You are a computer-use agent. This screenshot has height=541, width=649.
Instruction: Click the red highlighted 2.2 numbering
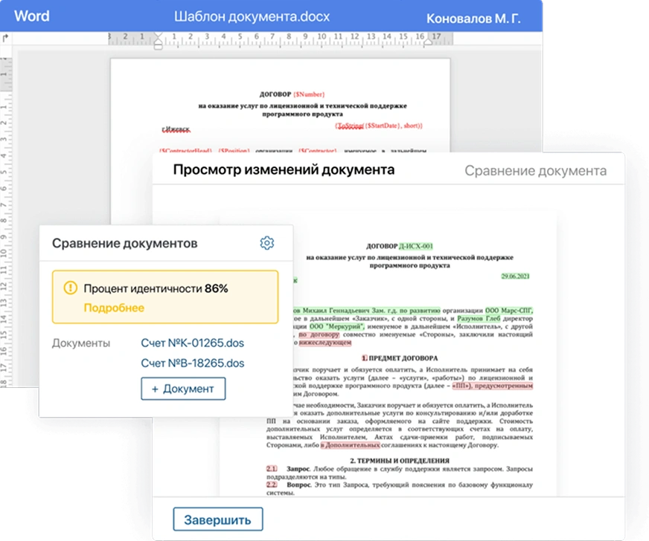[x=272, y=485]
